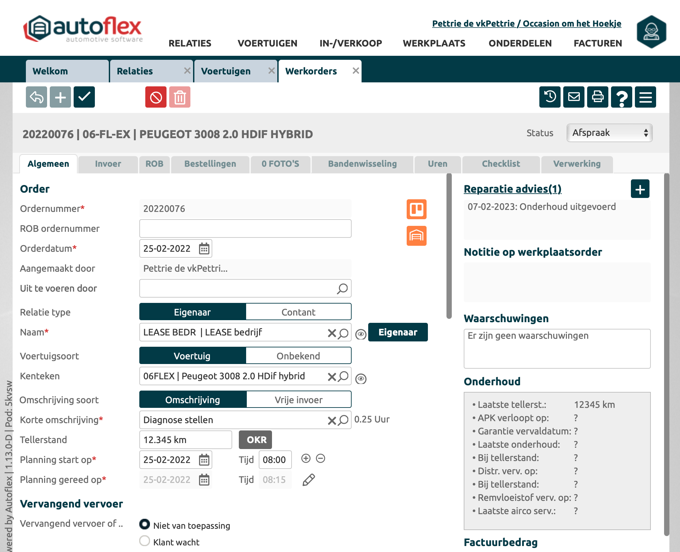Print the work order
Viewport: 680px width, 552px height.
click(597, 97)
